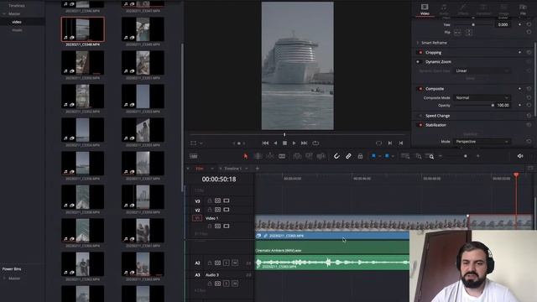Adjust the Yaw slider handle
Image resolution: width=537 pixels, height=302 pixels.
473,24
